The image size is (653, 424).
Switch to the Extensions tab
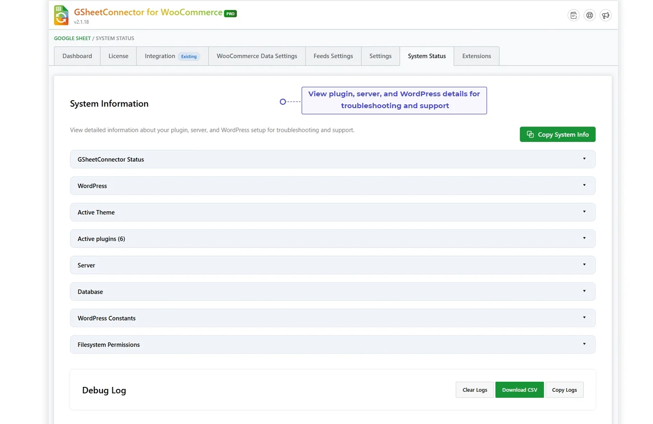(477, 56)
